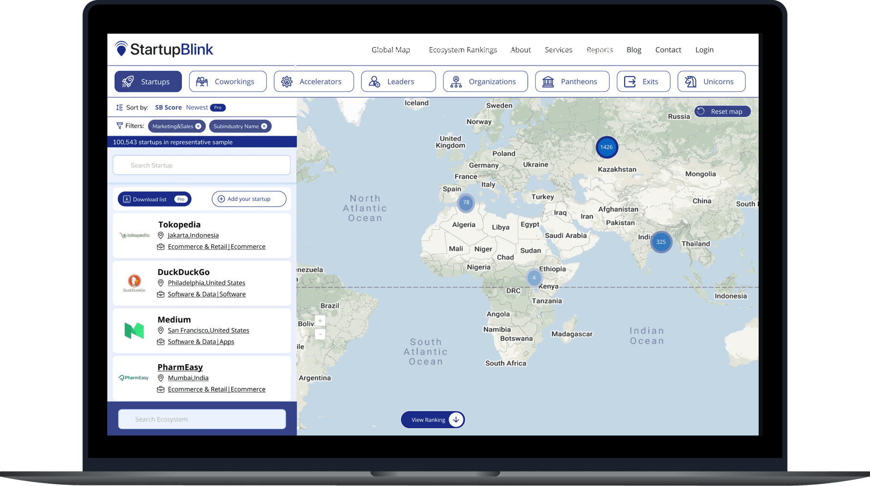This screenshot has height=486, width=870.
Task: Open the Newest Pro sort option
Action: [197, 107]
